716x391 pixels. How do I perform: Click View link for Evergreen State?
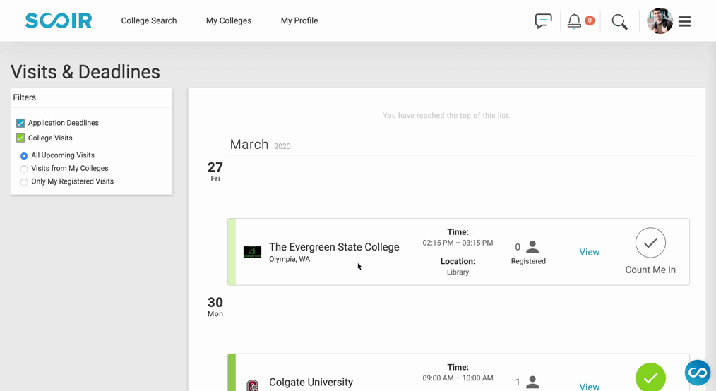[x=589, y=252]
